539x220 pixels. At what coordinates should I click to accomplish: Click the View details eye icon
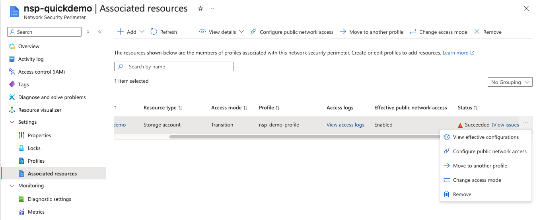202,32
